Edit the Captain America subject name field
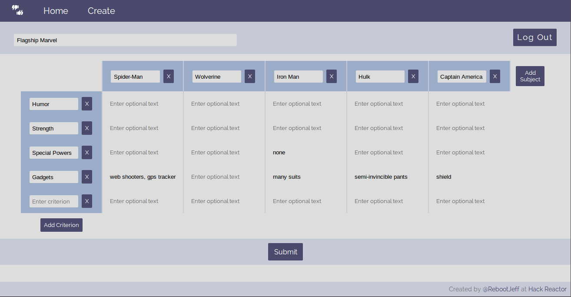Screen dimensions: 571x297 click(462, 77)
